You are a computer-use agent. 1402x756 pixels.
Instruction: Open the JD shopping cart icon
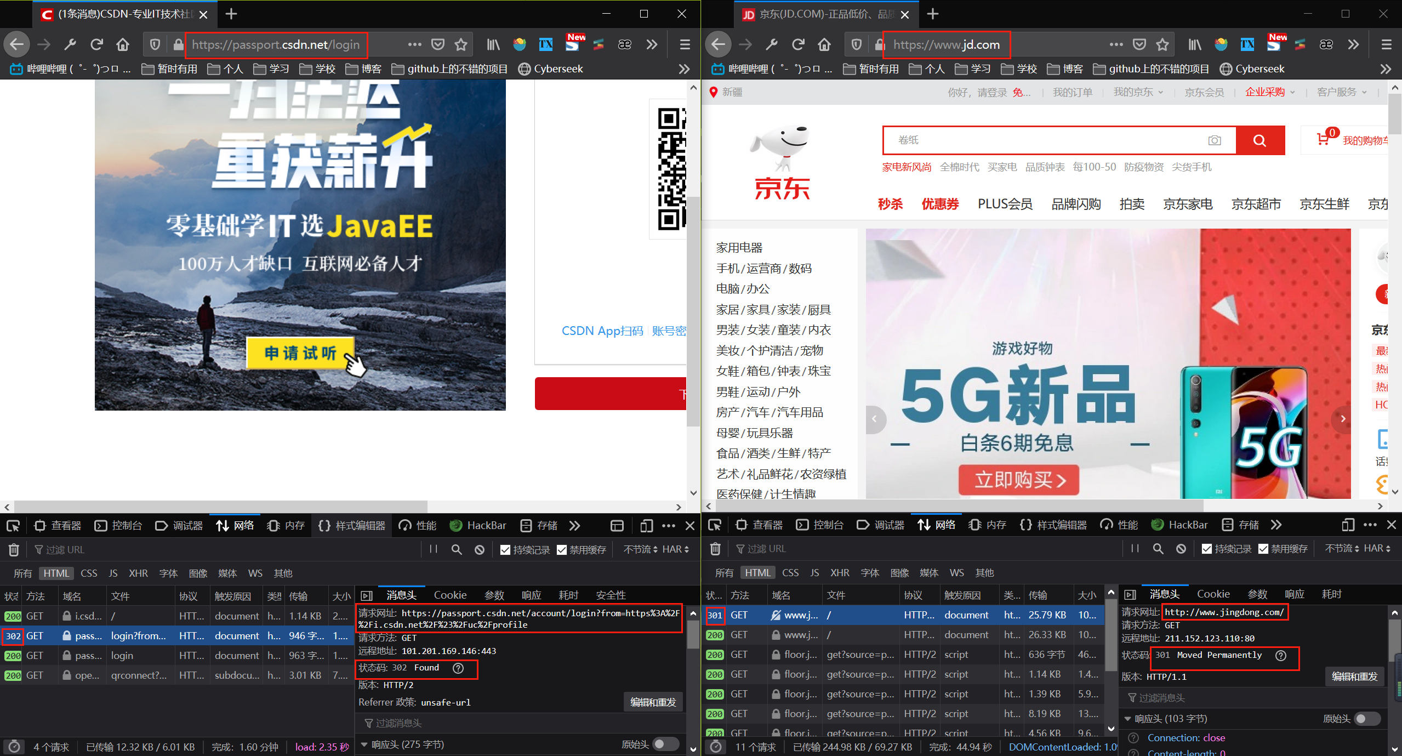click(x=1323, y=139)
